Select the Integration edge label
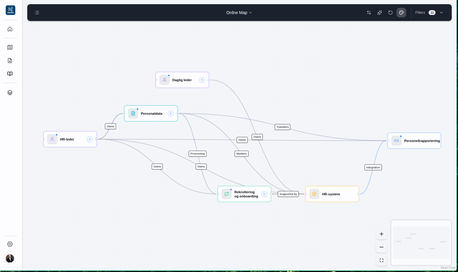458x272 pixels. point(373,167)
